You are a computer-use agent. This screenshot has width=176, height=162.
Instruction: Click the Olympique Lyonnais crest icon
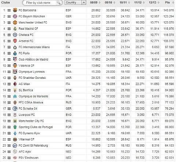[15, 72]
